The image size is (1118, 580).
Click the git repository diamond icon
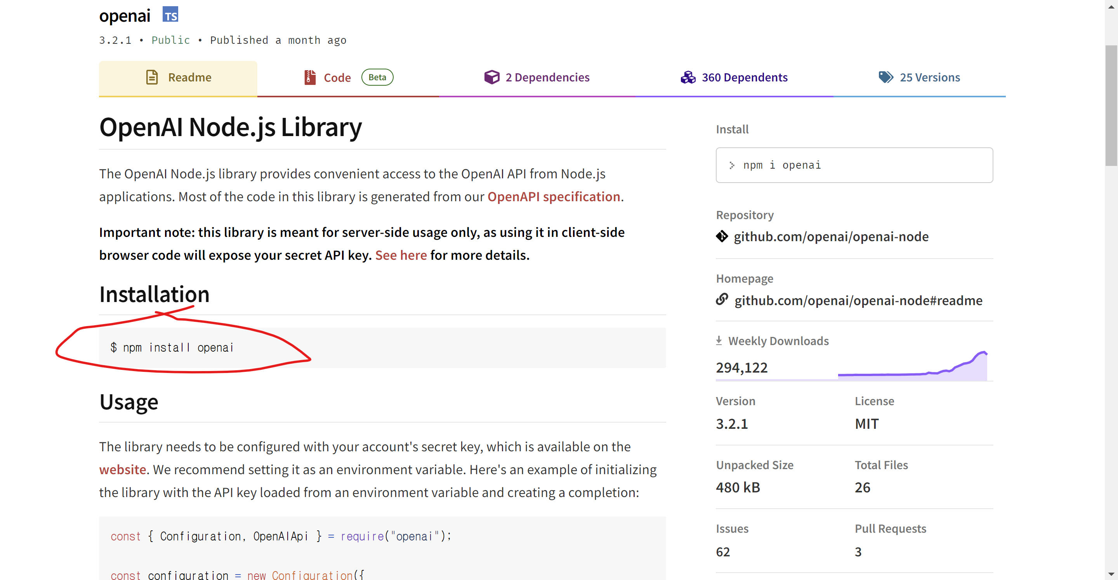(x=722, y=236)
